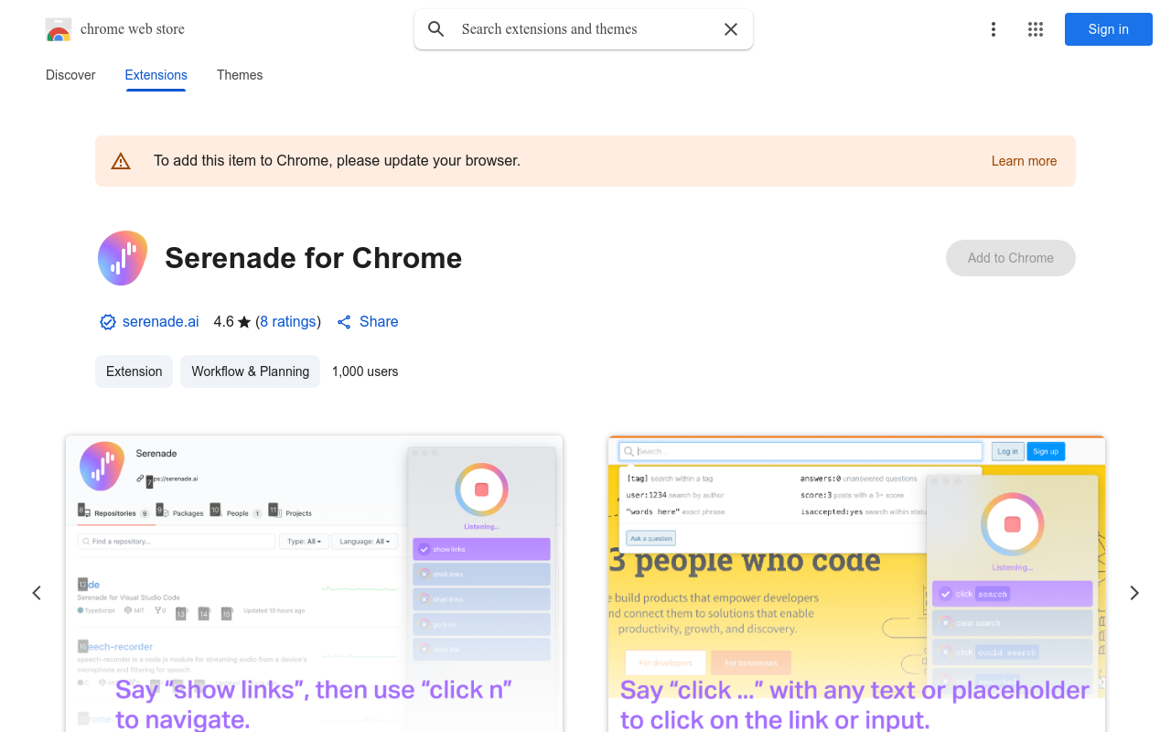Screen dimensions: 1171x732
Task: Select the Extension category chip
Action: tap(134, 371)
